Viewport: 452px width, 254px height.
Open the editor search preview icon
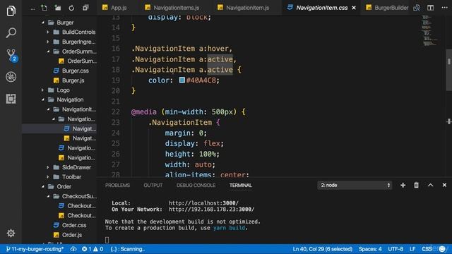click(417, 8)
